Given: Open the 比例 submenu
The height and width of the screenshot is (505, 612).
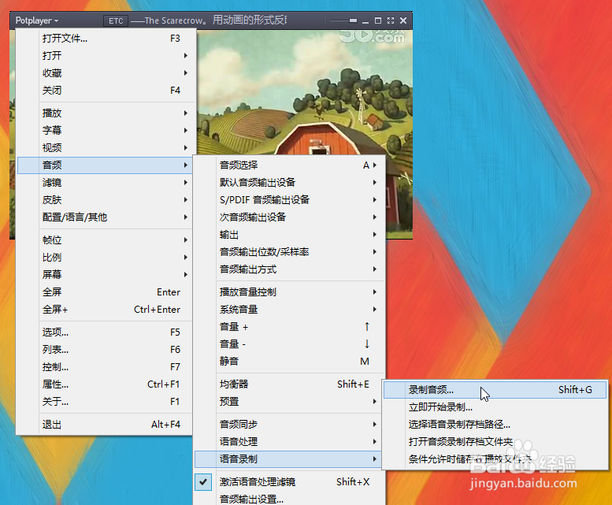Looking at the screenshot, I should [105, 257].
